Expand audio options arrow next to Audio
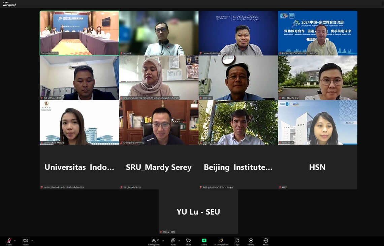Viewport: 384px width, 246px height. pyautogui.click(x=15, y=240)
